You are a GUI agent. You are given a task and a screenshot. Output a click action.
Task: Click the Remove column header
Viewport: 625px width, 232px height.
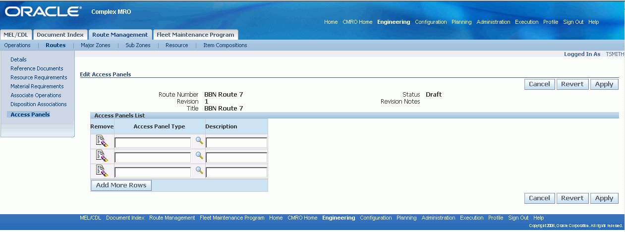[102, 126]
